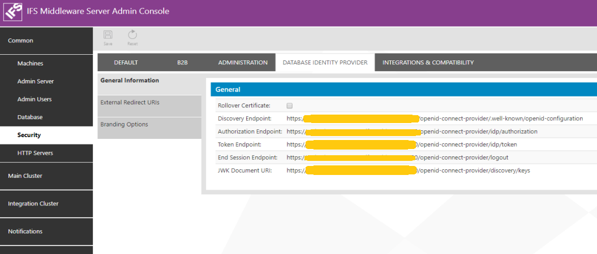This screenshot has width=597, height=254.
Task: Open the INTEGRATIONS & COMPATIBILITY tab
Action: 428,63
